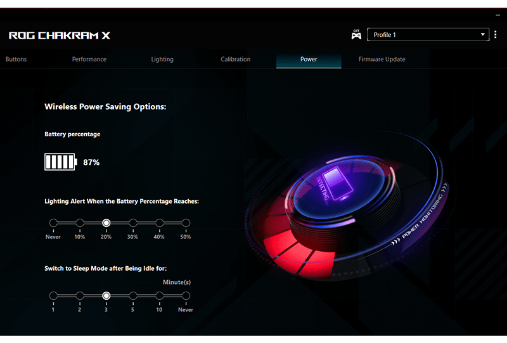Expand the Profile 1 dropdown arrow

tap(482, 35)
